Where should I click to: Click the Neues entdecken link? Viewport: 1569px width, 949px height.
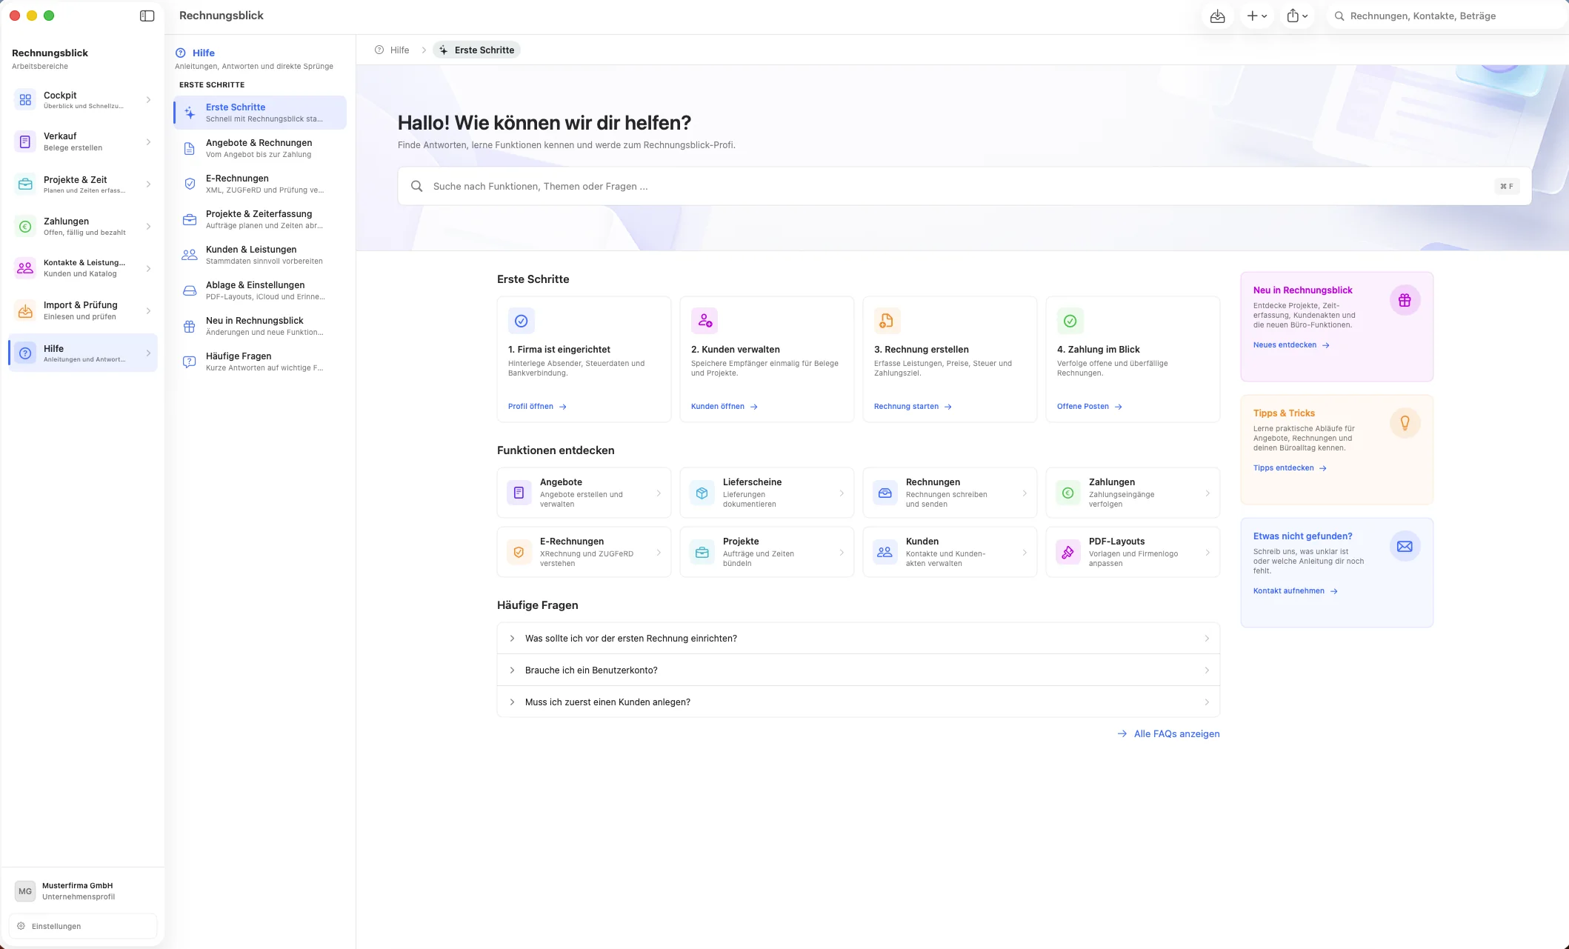click(x=1291, y=344)
